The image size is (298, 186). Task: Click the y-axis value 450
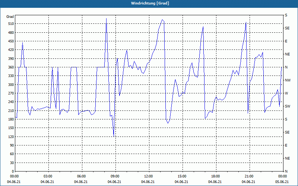click(x=11, y=41)
